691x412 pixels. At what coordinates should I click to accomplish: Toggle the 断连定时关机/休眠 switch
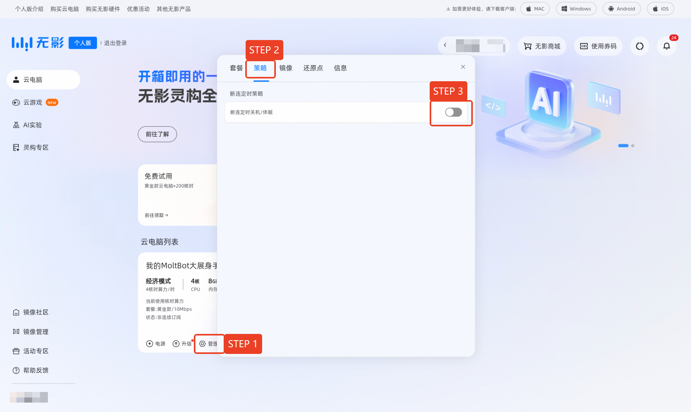454,112
